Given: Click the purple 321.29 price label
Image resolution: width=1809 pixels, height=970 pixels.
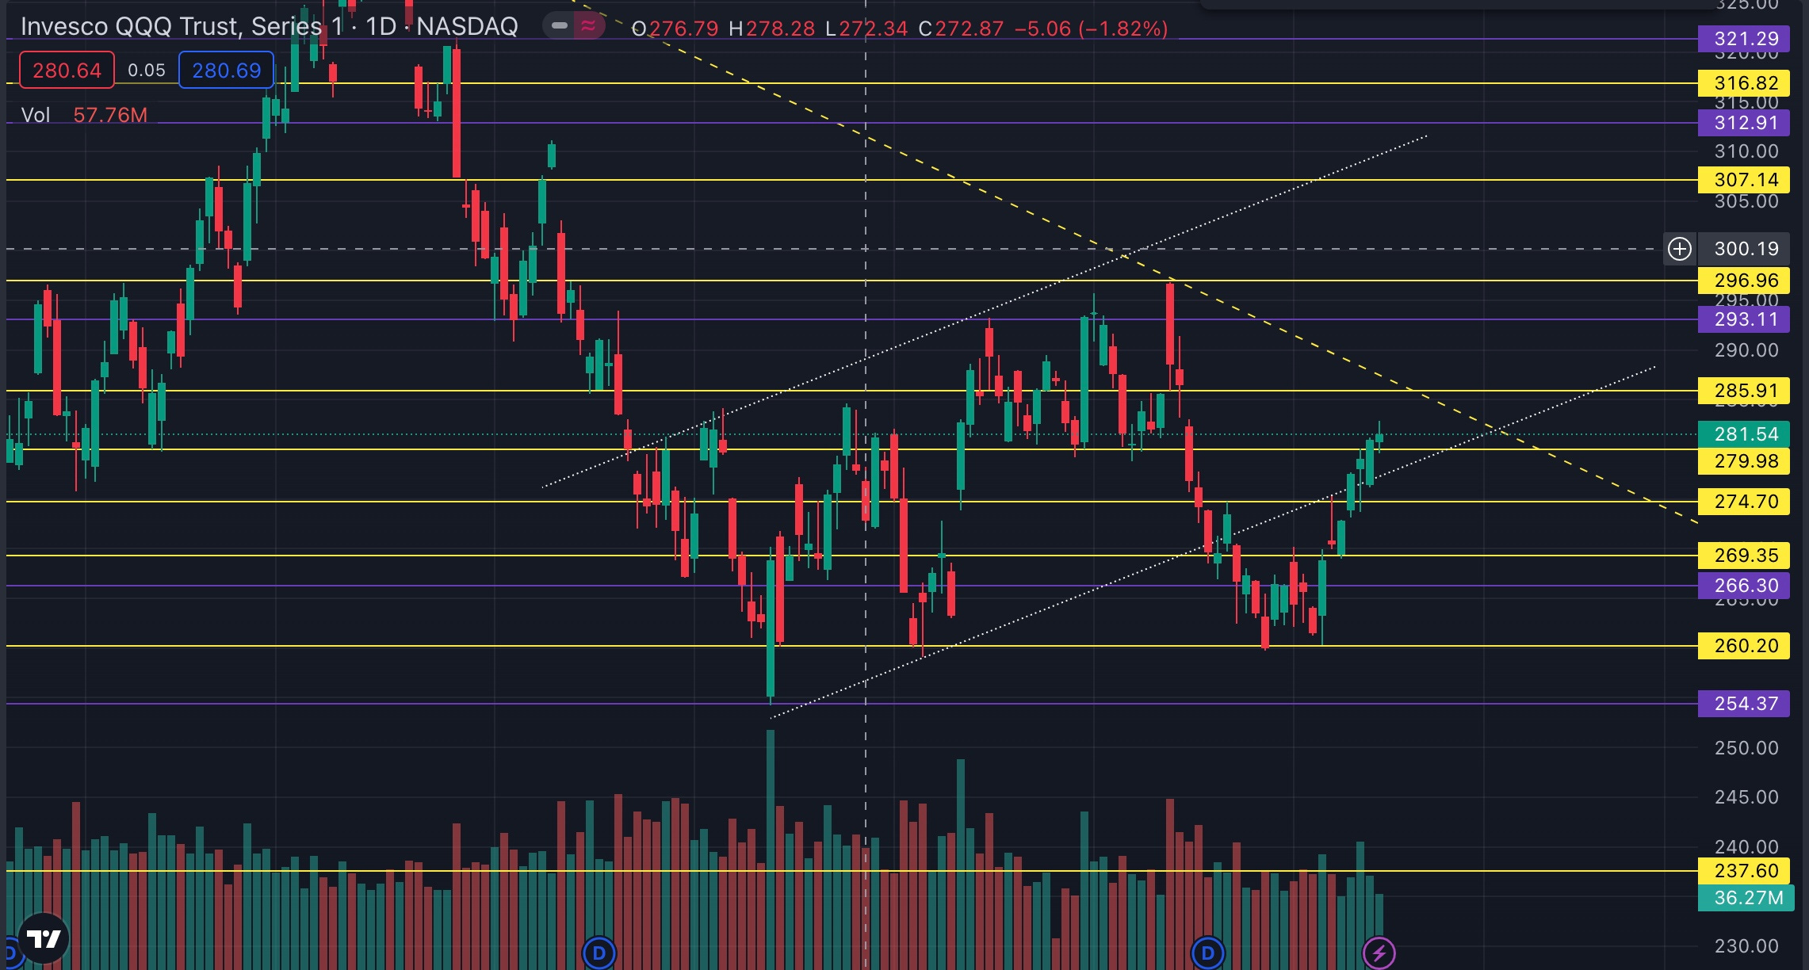Looking at the screenshot, I should (1744, 39).
